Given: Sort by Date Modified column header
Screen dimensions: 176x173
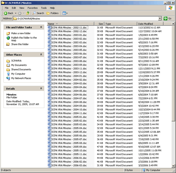Looking at the screenshot, I should (x=150, y=24).
